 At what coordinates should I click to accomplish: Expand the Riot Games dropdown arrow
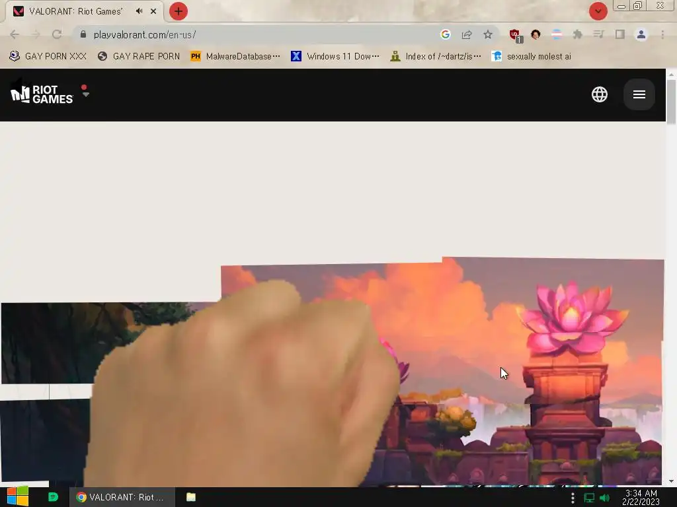(x=85, y=94)
